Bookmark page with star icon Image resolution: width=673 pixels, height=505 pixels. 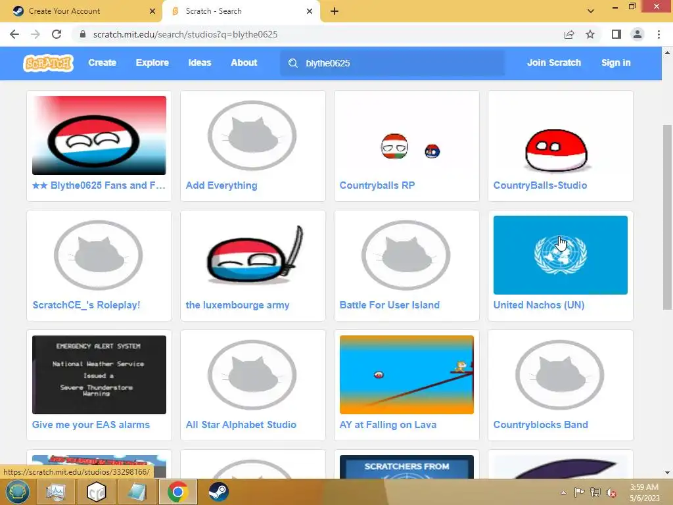click(x=590, y=34)
